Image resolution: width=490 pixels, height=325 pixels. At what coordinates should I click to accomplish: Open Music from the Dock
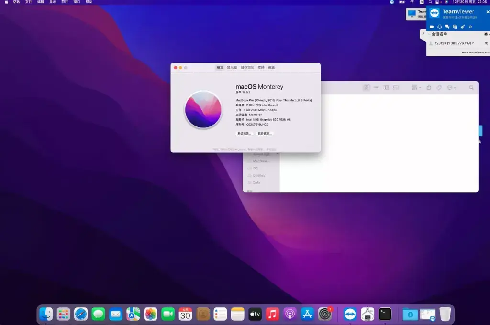tap(272, 314)
